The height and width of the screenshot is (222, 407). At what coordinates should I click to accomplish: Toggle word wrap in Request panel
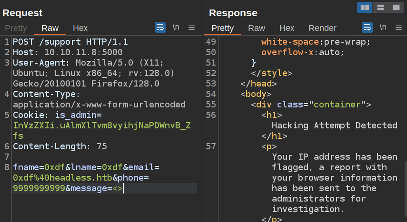(x=160, y=28)
